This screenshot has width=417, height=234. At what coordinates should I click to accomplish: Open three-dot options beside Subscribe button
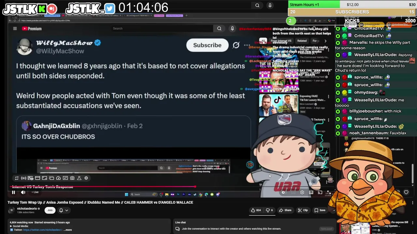pyautogui.click(x=247, y=45)
